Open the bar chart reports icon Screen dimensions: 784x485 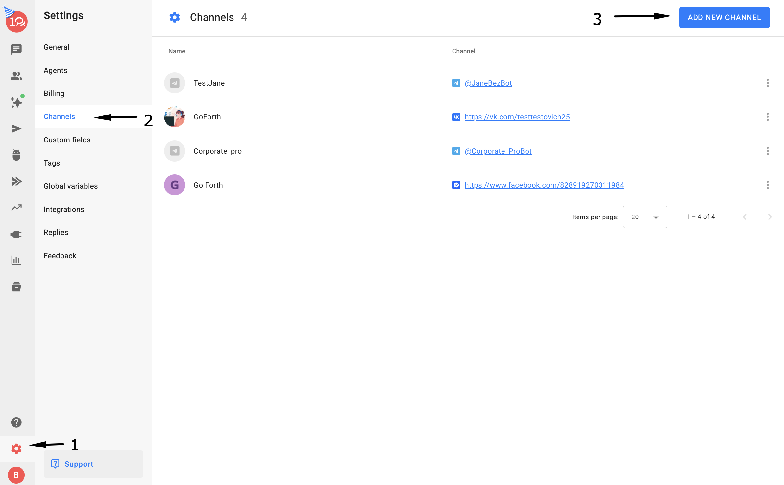[x=16, y=260]
